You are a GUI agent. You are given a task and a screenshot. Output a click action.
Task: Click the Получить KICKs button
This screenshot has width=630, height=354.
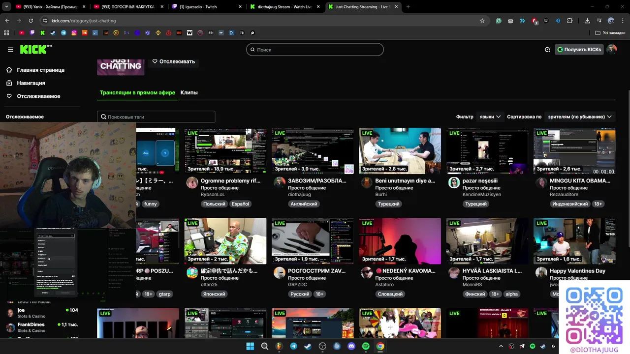click(x=579, y=50)
